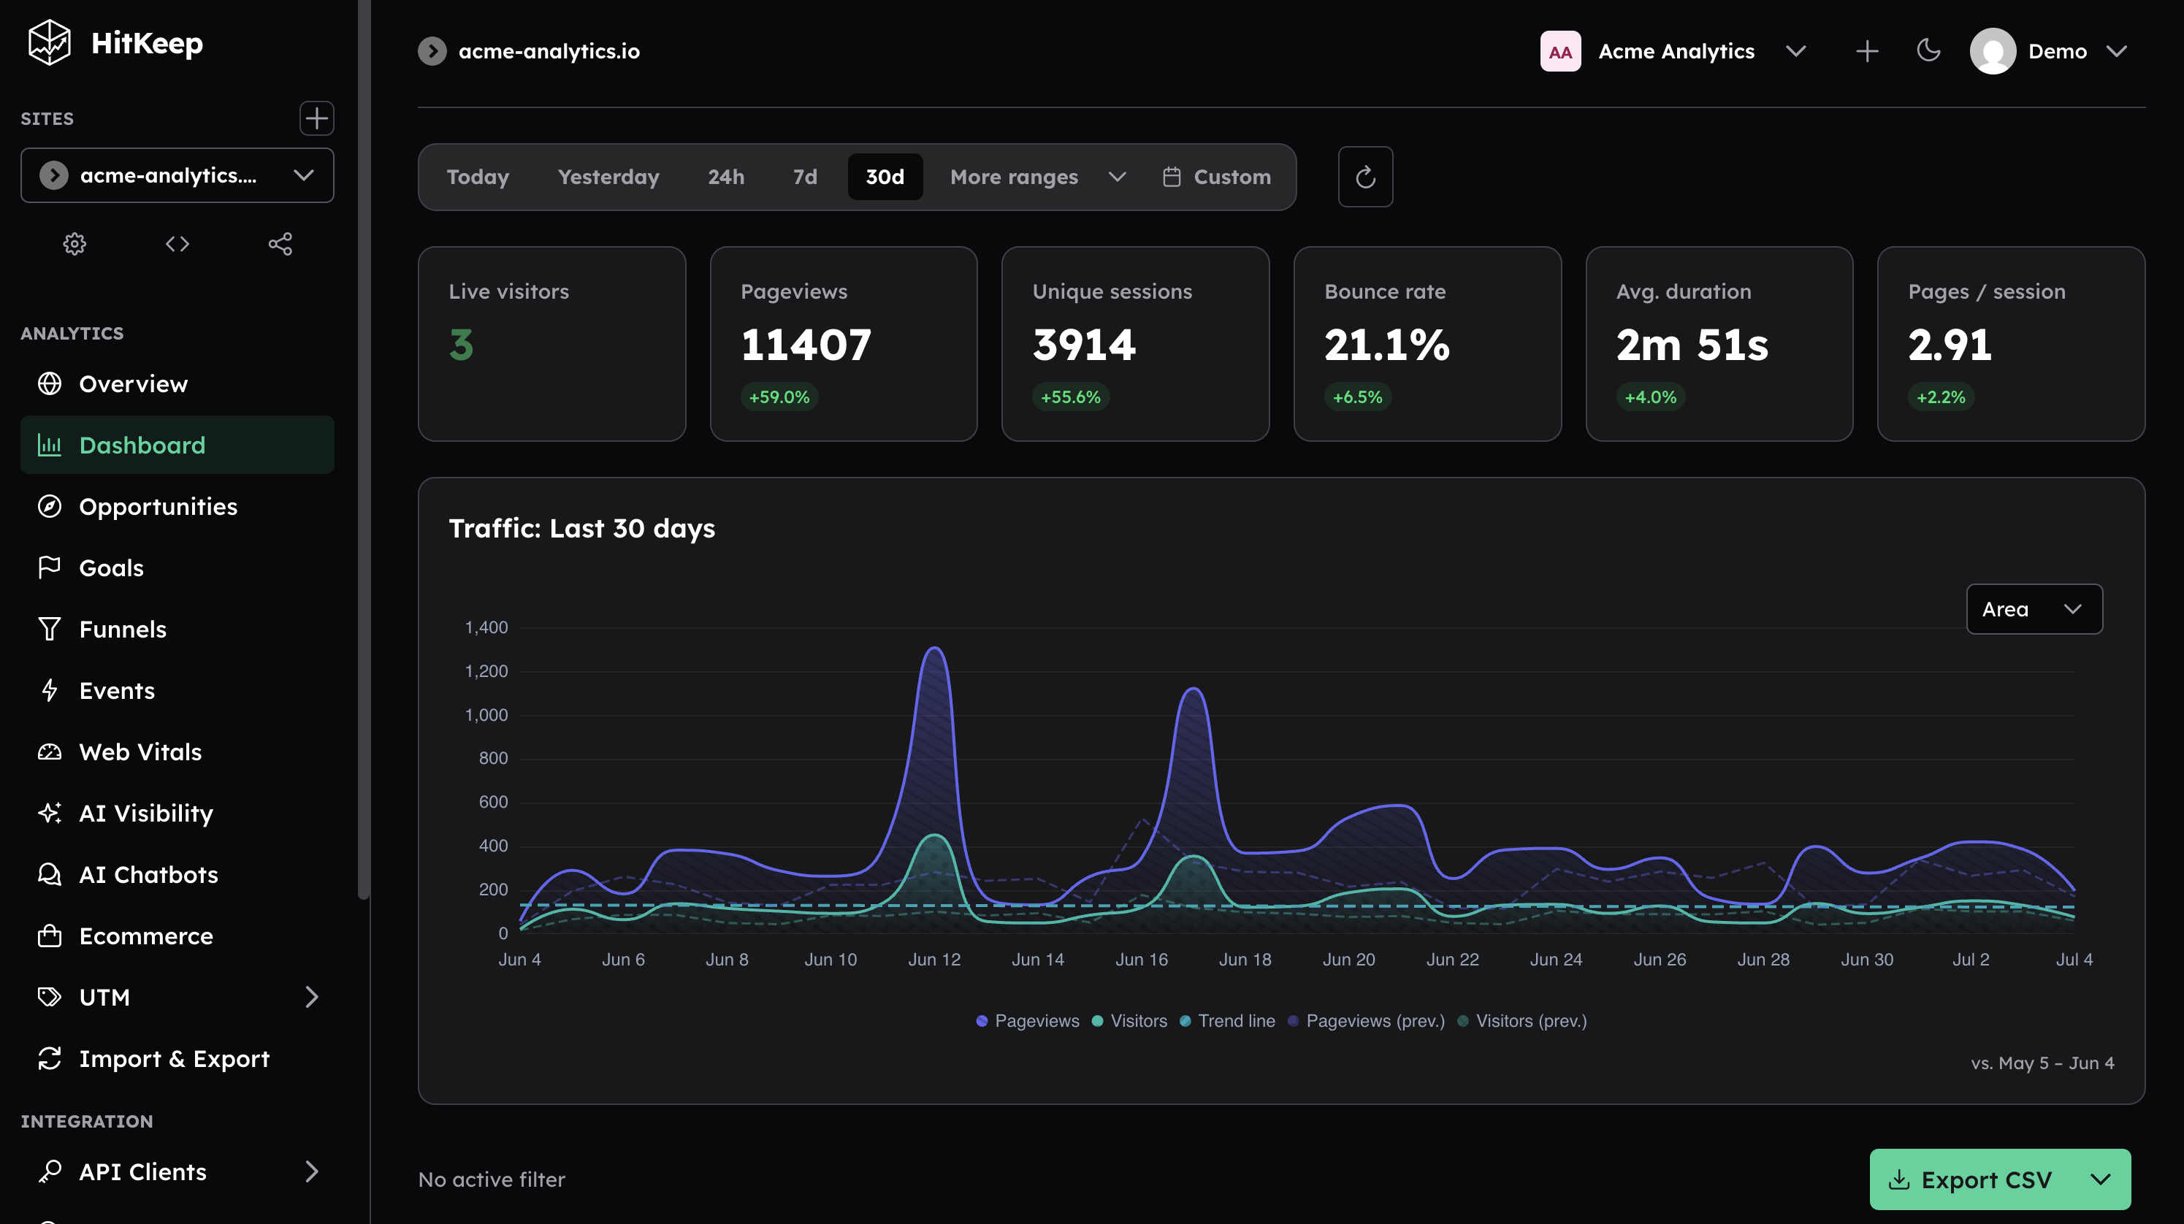
Task: Toggle dark mode with the moon icon
Action: coord(1928,51)
